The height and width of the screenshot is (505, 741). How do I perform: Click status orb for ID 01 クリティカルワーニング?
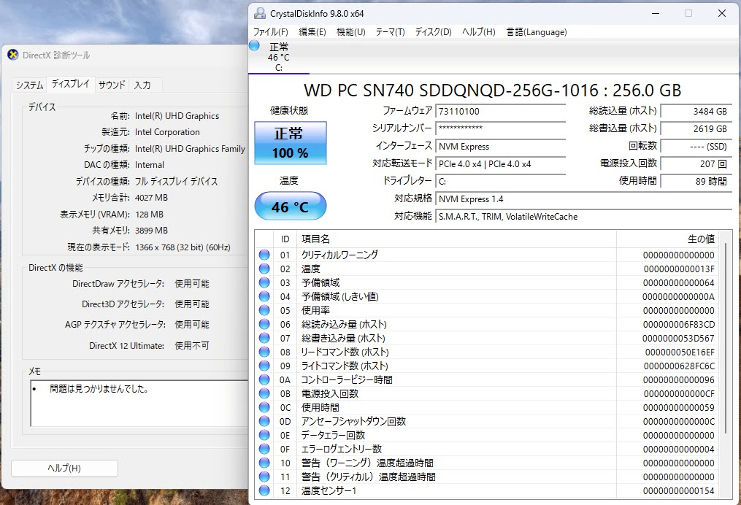tap(264, 255)
